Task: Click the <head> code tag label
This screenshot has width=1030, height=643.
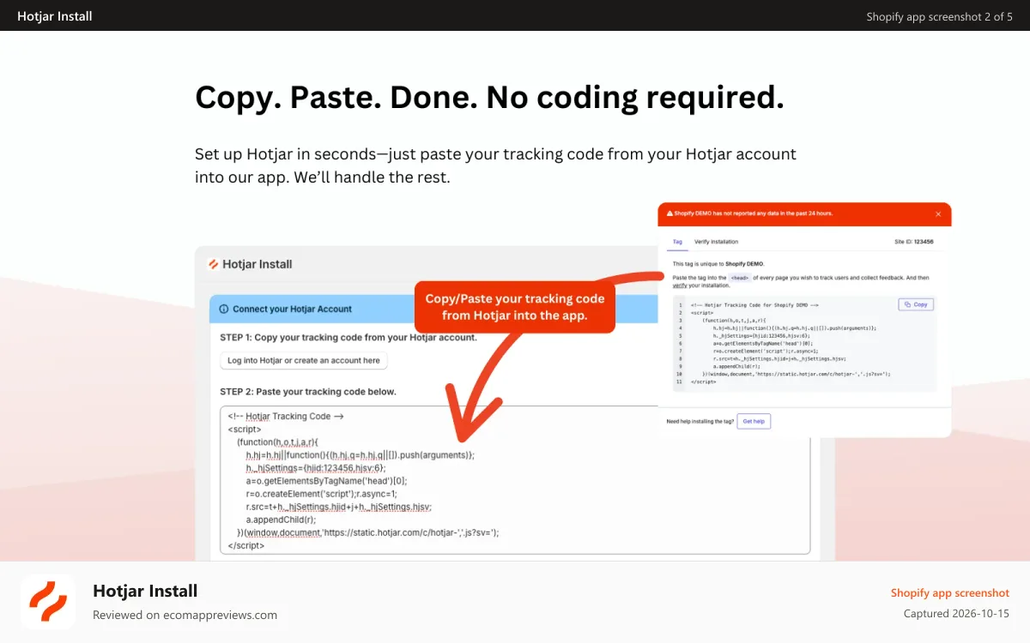Action: coord(740,278)
